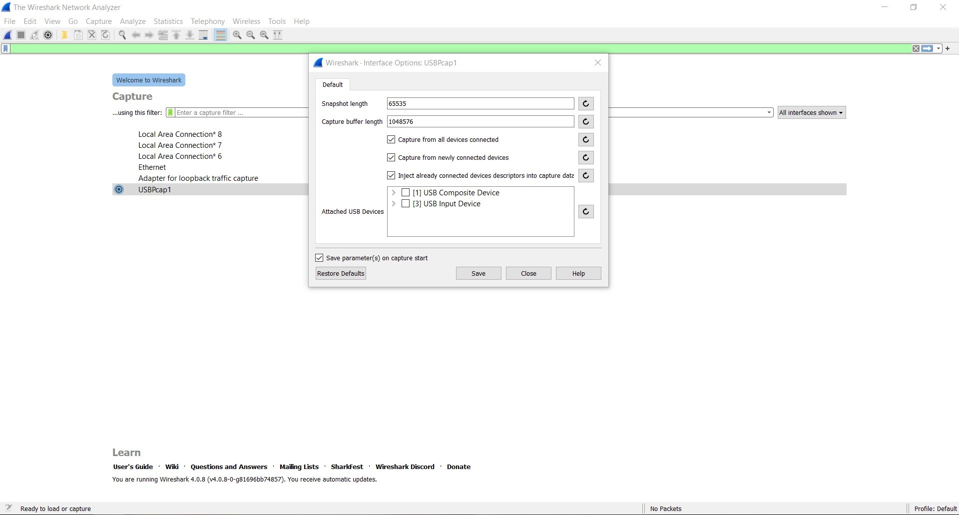Open the File menu
959x515 pixels.
[9, 21]
